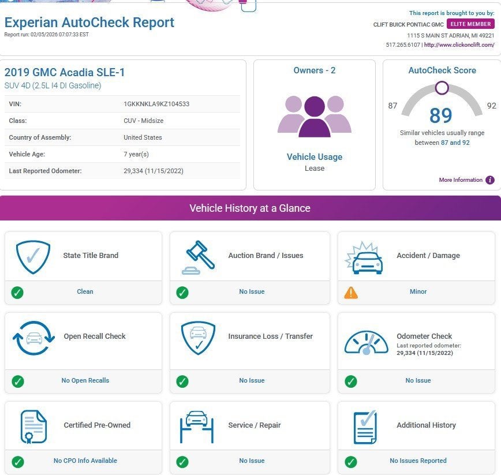
Task: Click the Additional History document icon
Action: [365, 426]
